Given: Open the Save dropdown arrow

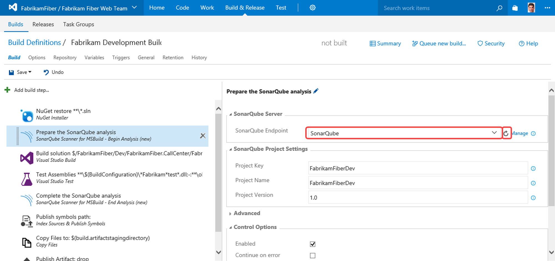Looking at the screenshot, I should (30, 72).
